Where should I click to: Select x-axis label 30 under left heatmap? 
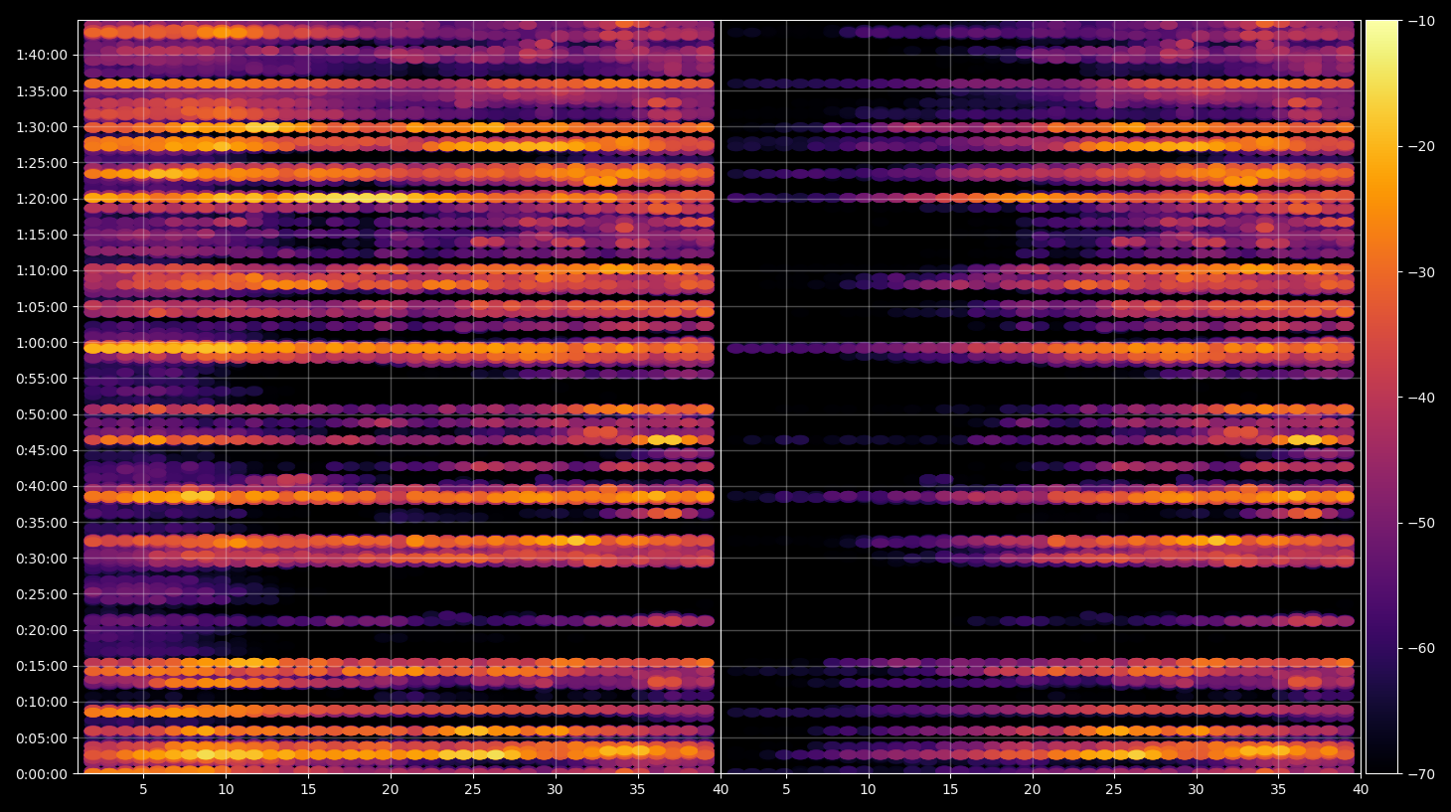pos(555,790)
